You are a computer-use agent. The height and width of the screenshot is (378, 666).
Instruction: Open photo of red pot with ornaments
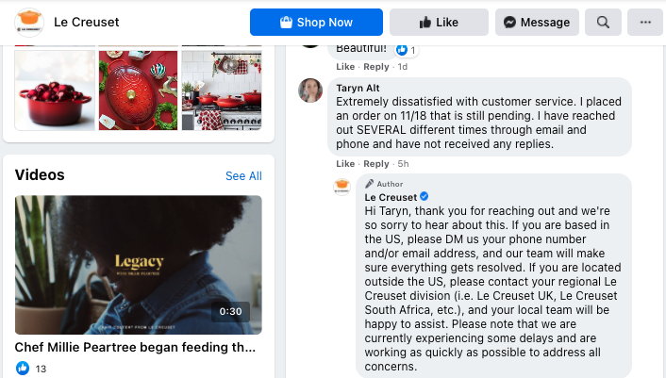tap(55, 90)
